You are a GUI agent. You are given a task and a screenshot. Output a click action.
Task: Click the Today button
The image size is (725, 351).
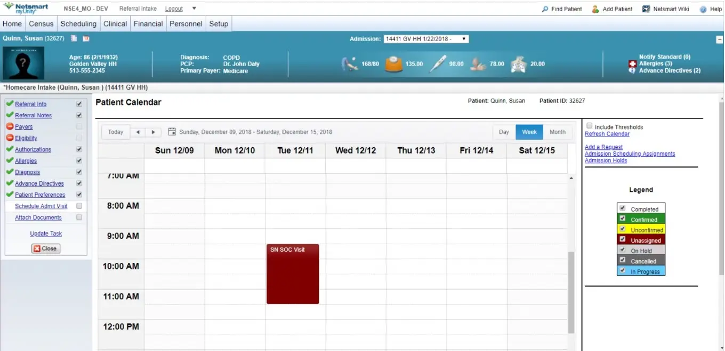pyautogui.click(x=115, y=132)
